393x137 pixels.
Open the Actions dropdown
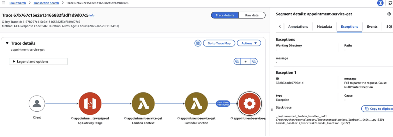(x=249, y=43)
